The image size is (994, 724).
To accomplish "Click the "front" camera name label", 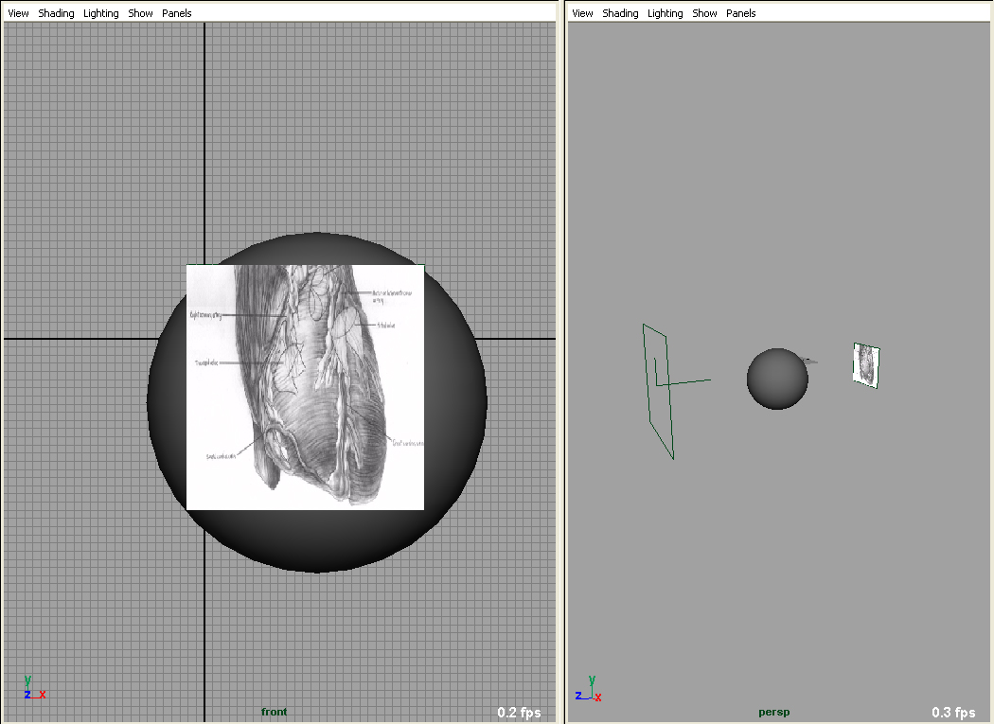I will point(274,712).
